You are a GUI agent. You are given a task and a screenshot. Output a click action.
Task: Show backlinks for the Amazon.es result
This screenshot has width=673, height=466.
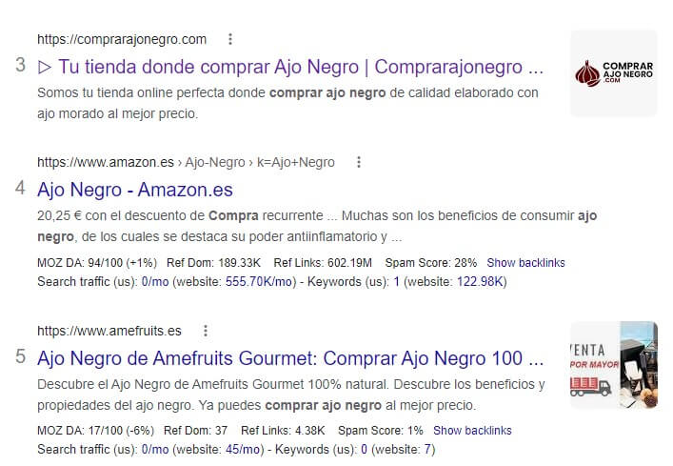pos(525,263)
